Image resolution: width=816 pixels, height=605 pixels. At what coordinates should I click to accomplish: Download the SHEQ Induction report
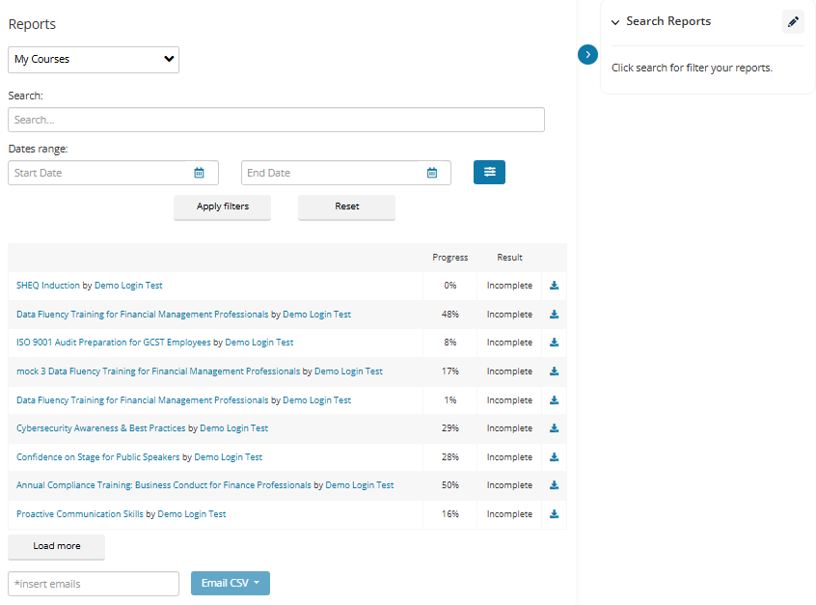(x=554, y=286)
